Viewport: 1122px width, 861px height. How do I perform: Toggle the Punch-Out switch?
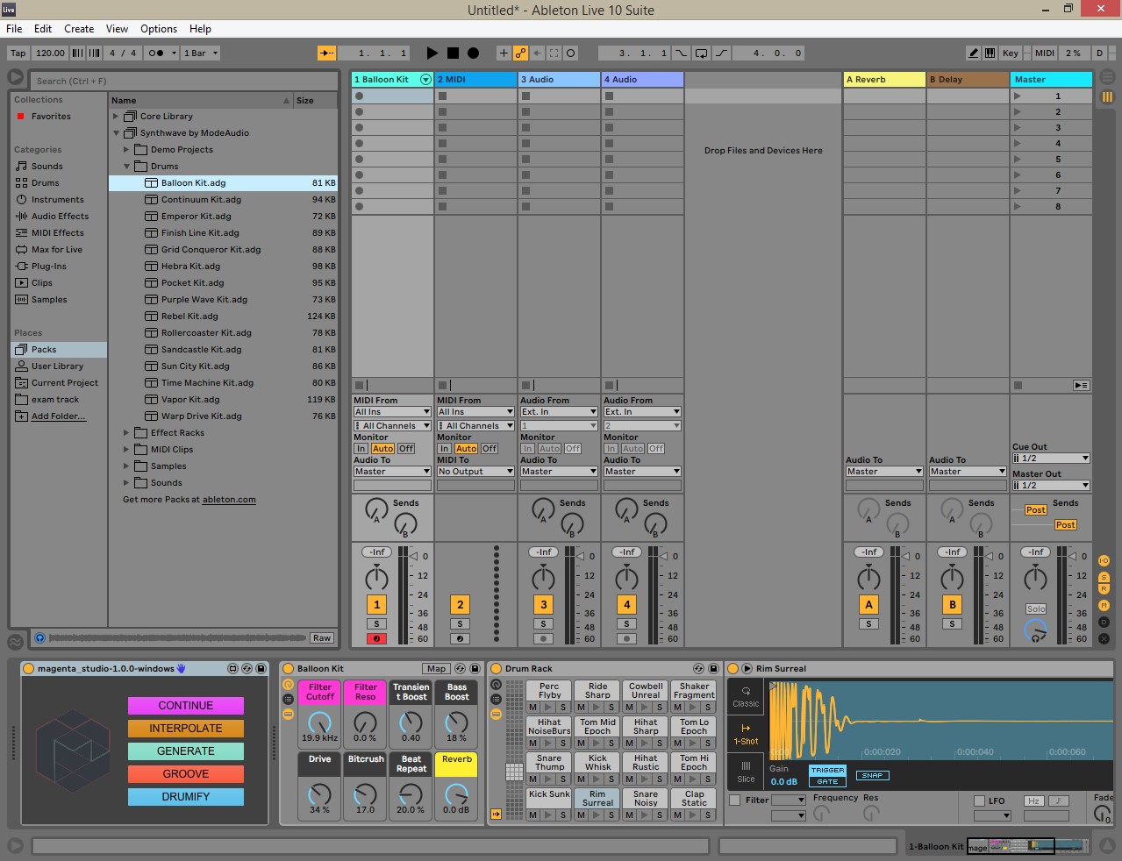pyautogui.click(x=721, y=53)
